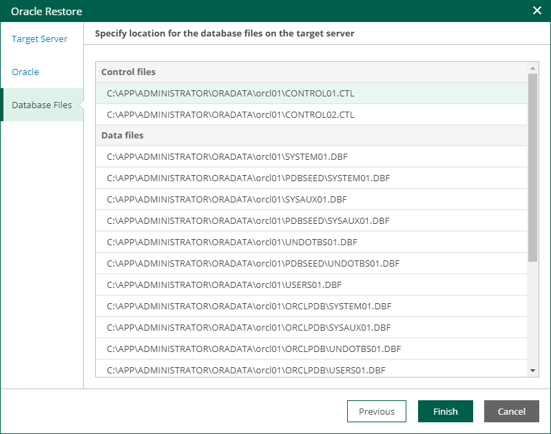The image size is (551, 434).
Task: Open the Oracle step
Action: [25, 72]
